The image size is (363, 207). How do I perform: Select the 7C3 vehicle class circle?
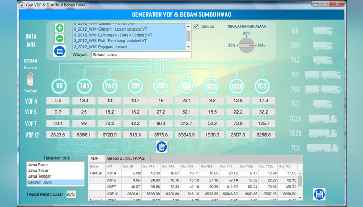pyautogui.click(x=262, y=85)
